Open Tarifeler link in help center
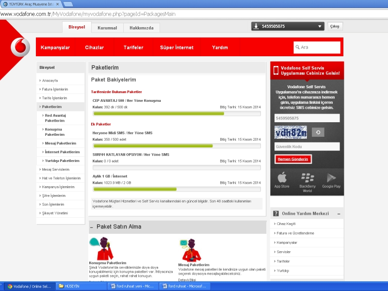Image resolution: width=388 pixels, height=291 pixels. point(283,261)
